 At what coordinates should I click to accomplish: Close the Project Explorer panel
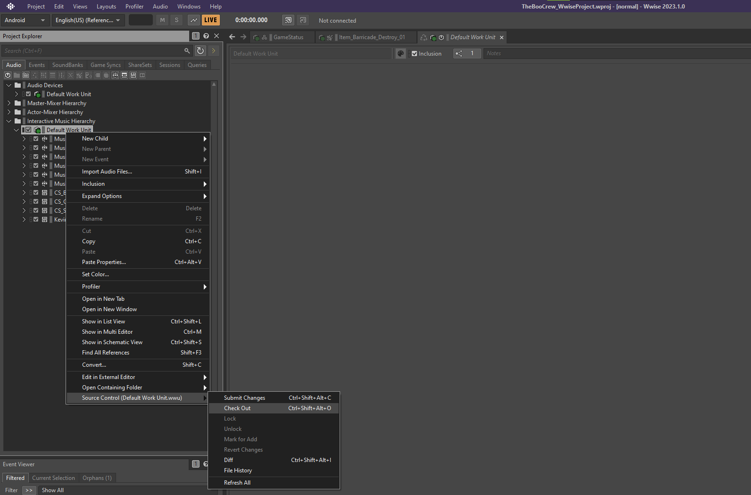pos(217,36)
